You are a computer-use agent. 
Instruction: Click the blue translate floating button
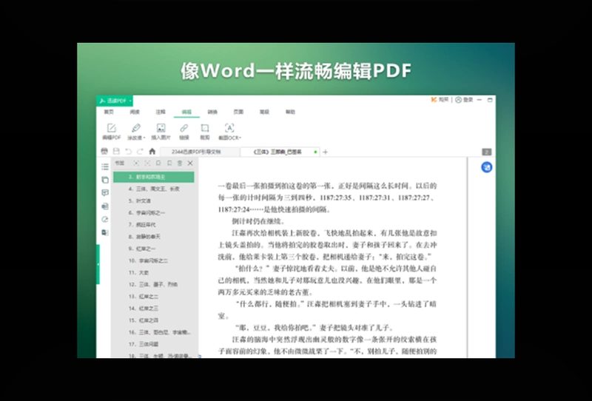487,167
